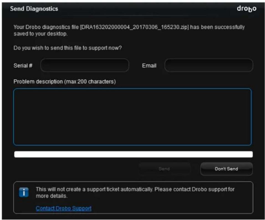Image resolution: width=265 pixels, height=220 pixels.
Task: Click the 'will not create a support ticket' notice
Action: (x=135, y=193)
